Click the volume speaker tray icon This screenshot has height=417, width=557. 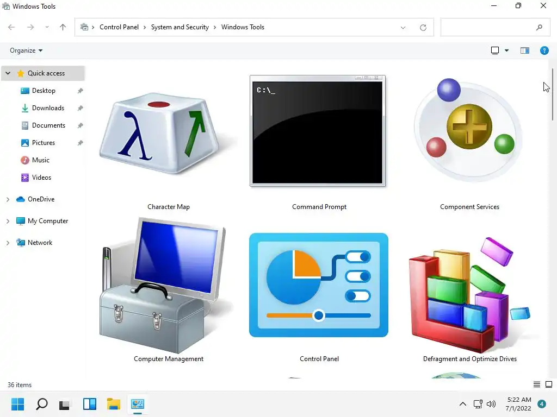[x=491, y=404]
